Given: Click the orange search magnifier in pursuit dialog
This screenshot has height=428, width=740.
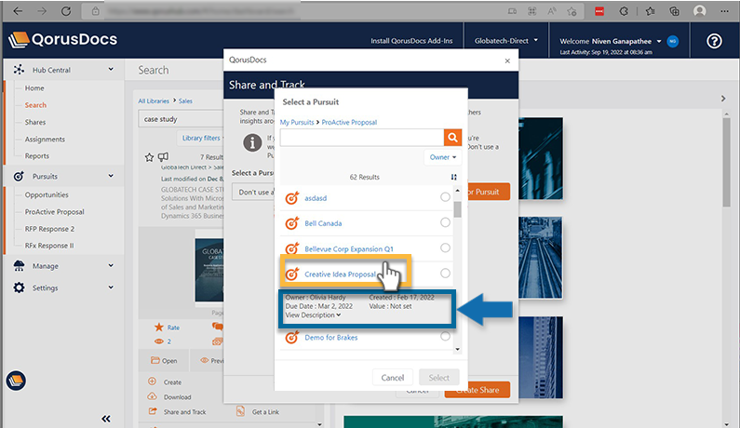Looking at the screenshot, I should point(452,138).
